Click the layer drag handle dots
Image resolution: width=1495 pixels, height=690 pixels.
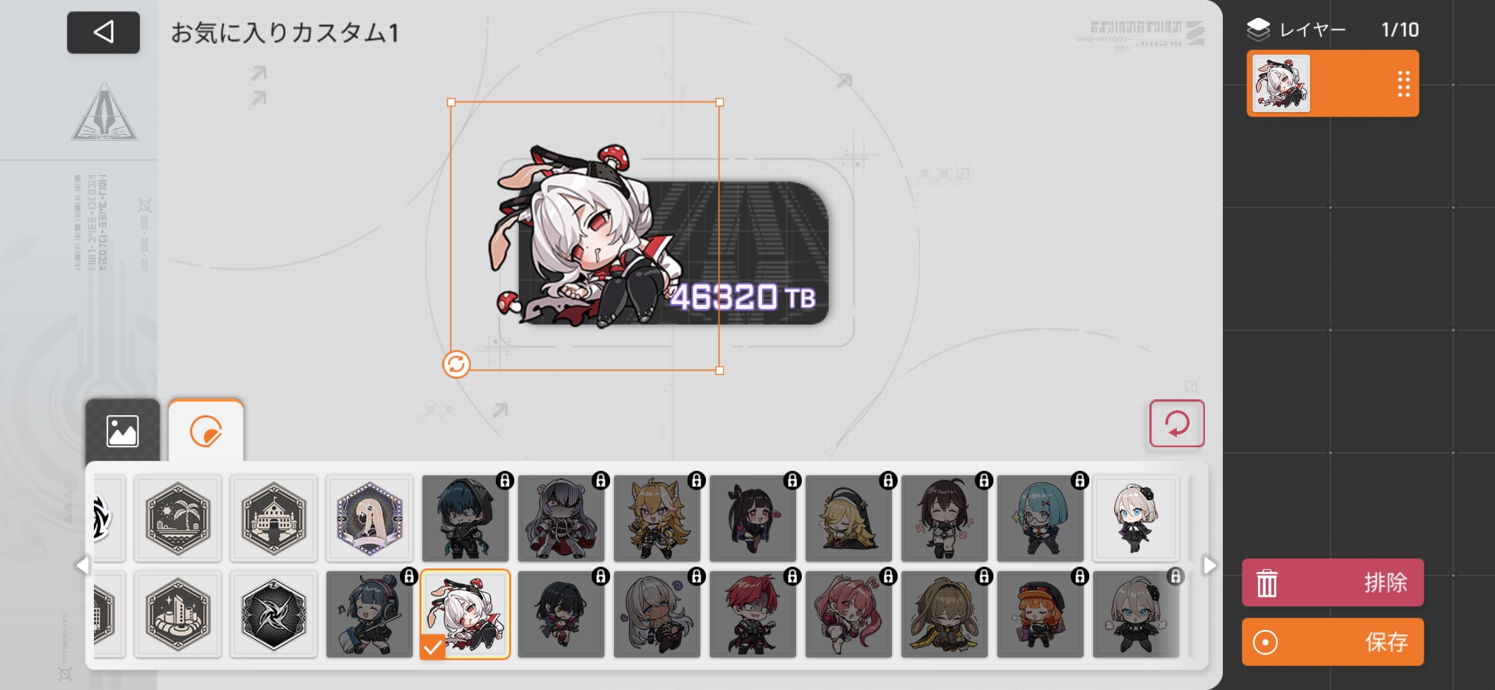point(1403,84)
